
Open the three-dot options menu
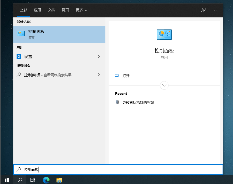pyautogui.click(x=215, y=10)
